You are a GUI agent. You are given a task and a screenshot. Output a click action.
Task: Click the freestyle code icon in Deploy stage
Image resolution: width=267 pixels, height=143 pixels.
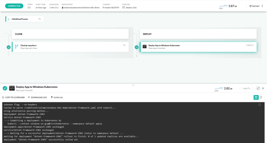144,47
